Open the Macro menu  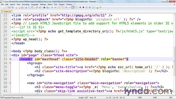[x=50, y=4]
